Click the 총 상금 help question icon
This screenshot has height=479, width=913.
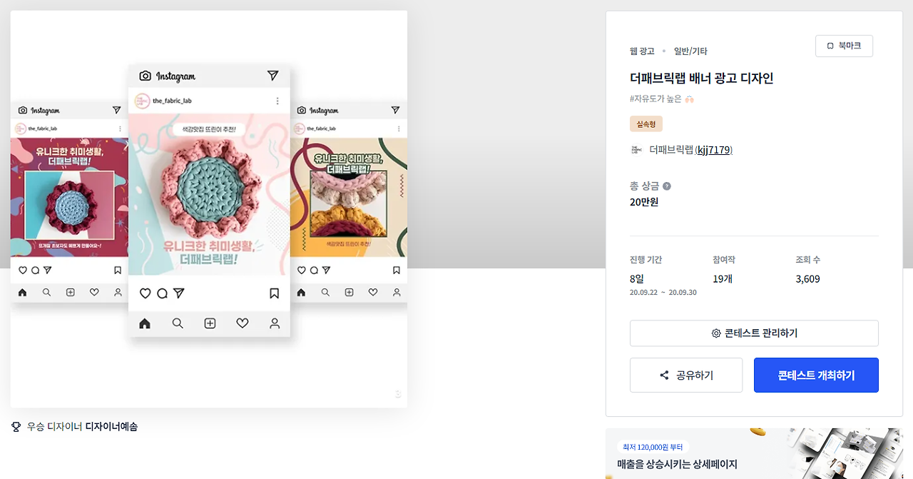(x=667, y=186)
